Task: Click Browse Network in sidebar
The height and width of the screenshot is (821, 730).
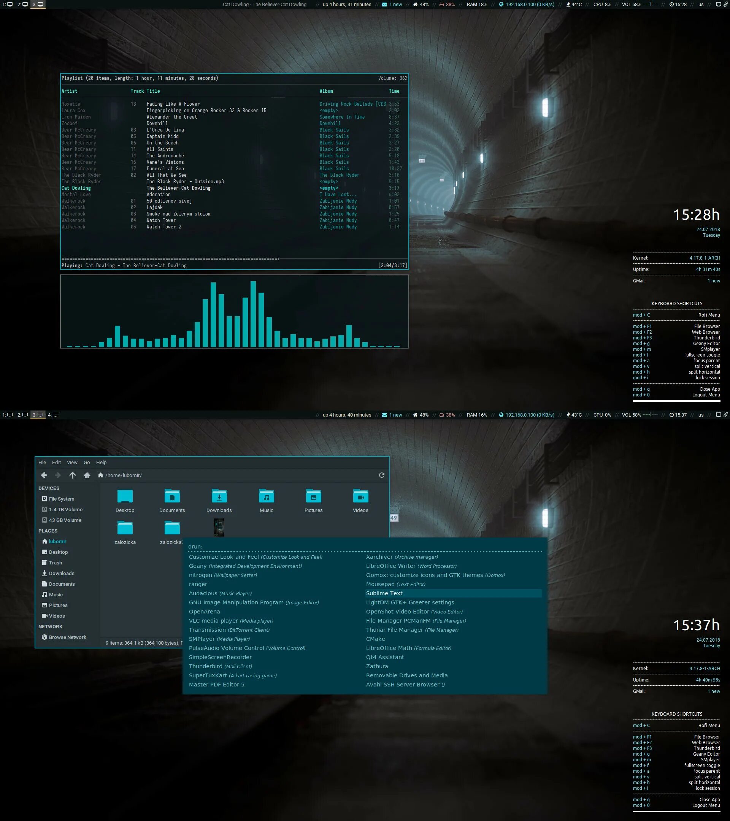Action: tap(67, 637)
